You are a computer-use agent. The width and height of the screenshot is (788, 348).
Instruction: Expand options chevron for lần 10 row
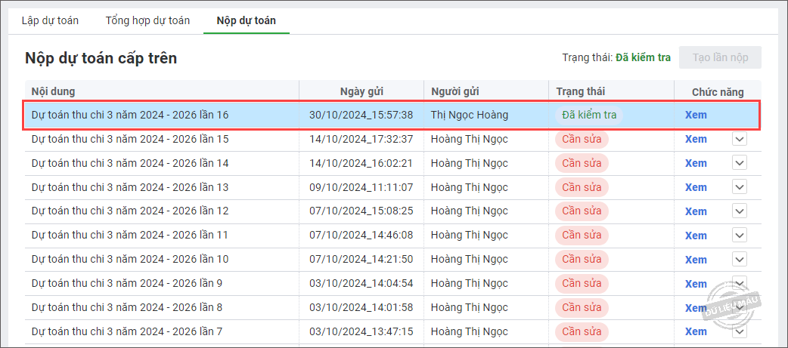740,260
